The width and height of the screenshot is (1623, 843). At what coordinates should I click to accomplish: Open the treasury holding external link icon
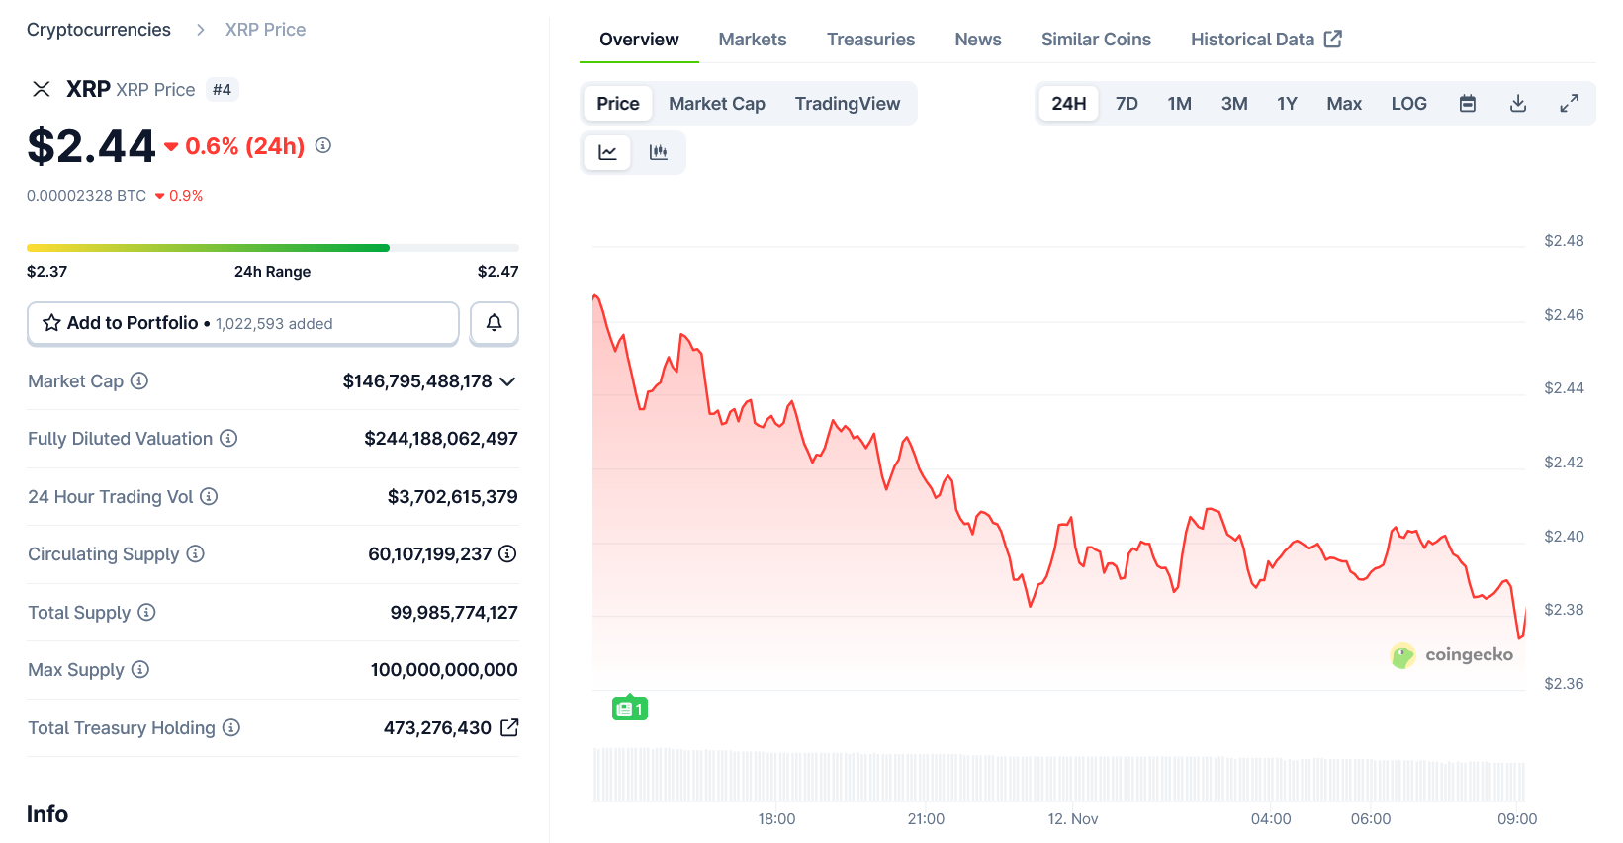509,727
